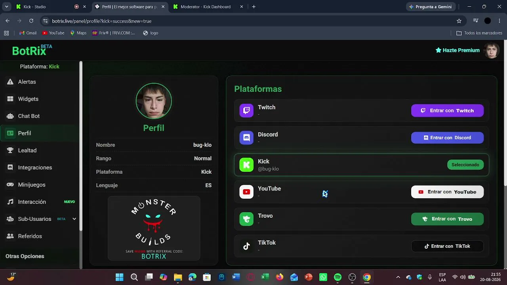The height and width of the screenshot is (285, 507).
Task: Click Entrar con Twitch button
Action: [447, 110]
